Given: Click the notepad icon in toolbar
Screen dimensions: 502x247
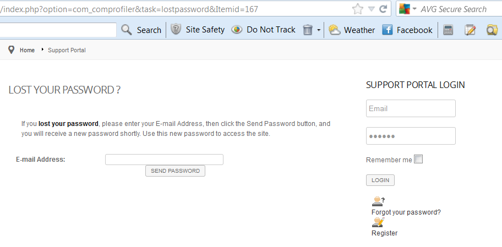Looking at the screenshot, I should click(x=470, y=30).
